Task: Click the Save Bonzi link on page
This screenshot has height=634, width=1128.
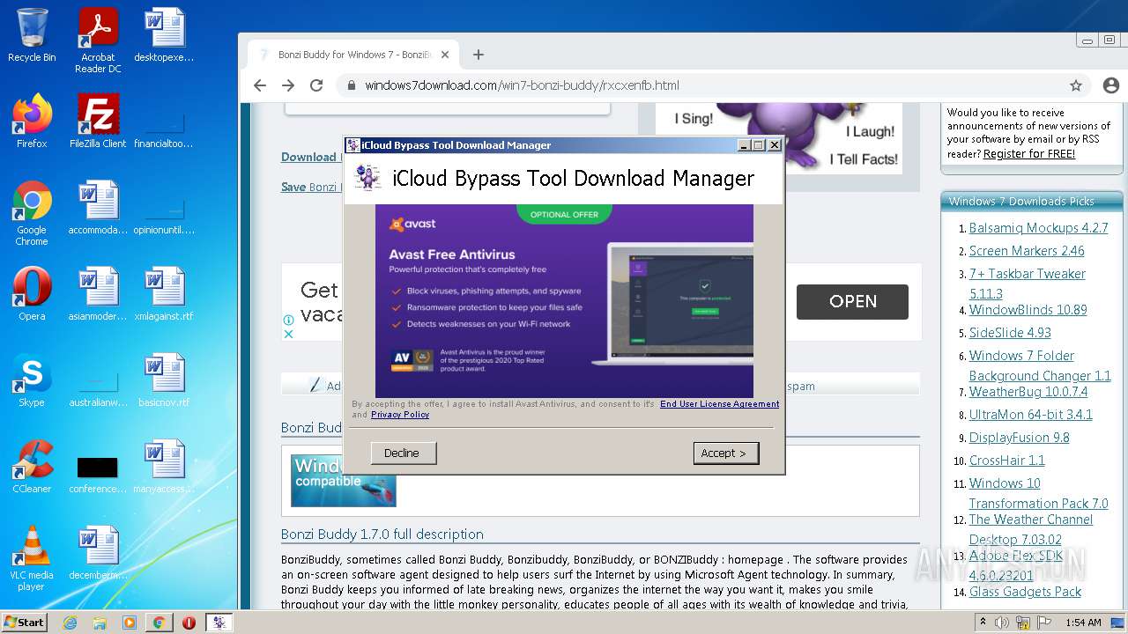Action: [309, 187]
